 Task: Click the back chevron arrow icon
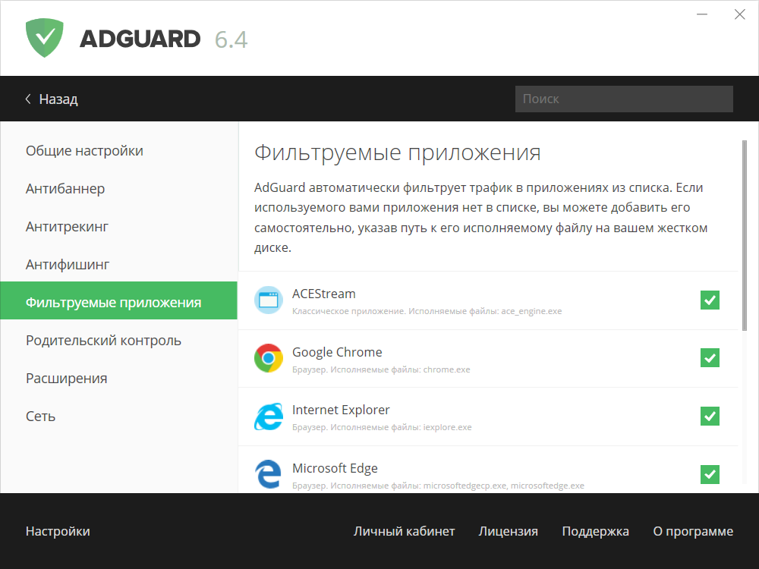(28, 99)
